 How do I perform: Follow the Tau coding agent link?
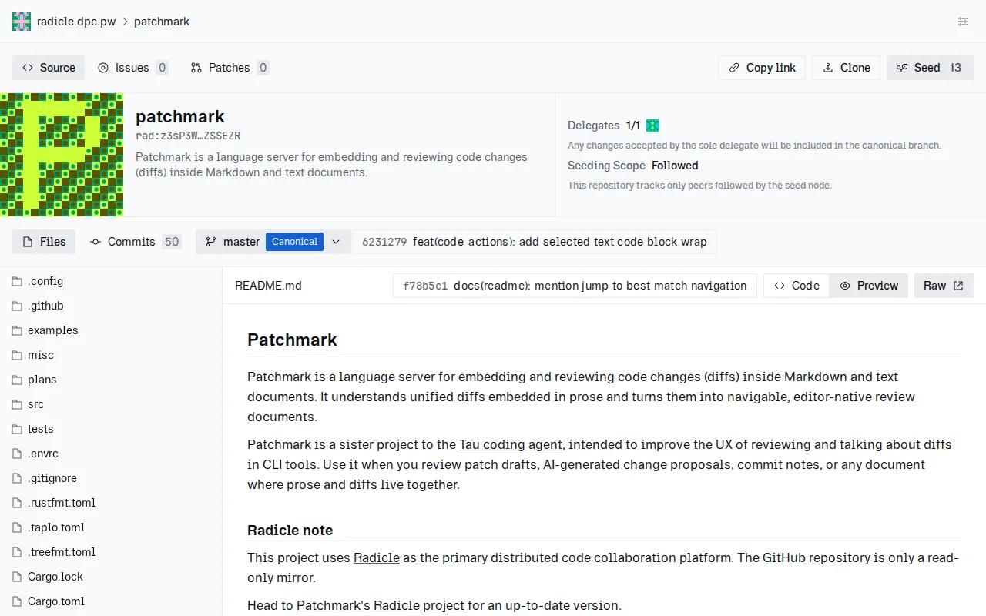click(x=511, y=444)
